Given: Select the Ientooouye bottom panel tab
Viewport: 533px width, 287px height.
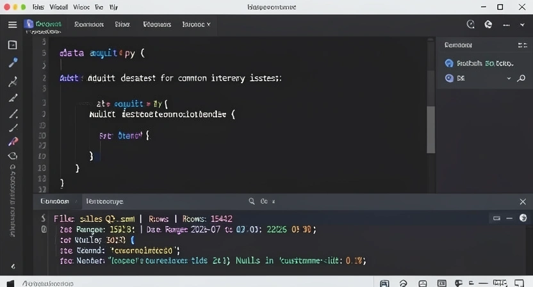Looking at the screenshot, I should (104, 202).
